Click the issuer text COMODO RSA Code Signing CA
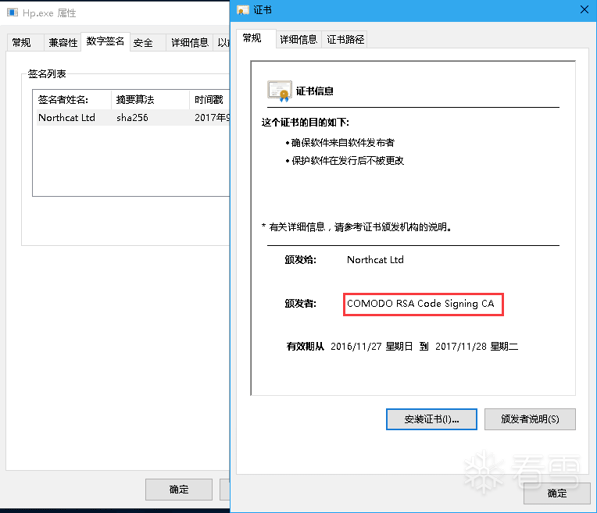The height and width of the screenshot is (513, 597). tap(420, 304)
